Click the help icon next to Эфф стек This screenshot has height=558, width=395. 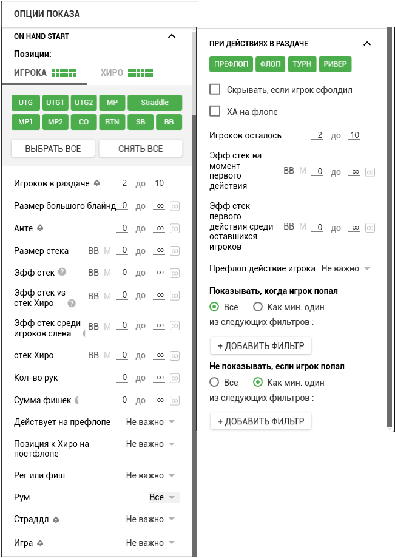click(x=62, y=273)
